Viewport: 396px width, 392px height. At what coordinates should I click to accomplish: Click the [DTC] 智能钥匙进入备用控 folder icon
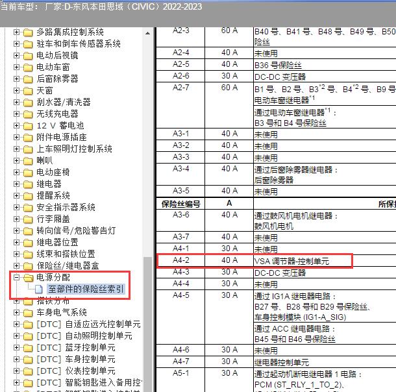(28, 383)
